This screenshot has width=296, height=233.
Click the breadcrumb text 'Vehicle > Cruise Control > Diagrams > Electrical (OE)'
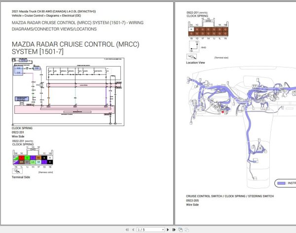(x=46, y=16)
